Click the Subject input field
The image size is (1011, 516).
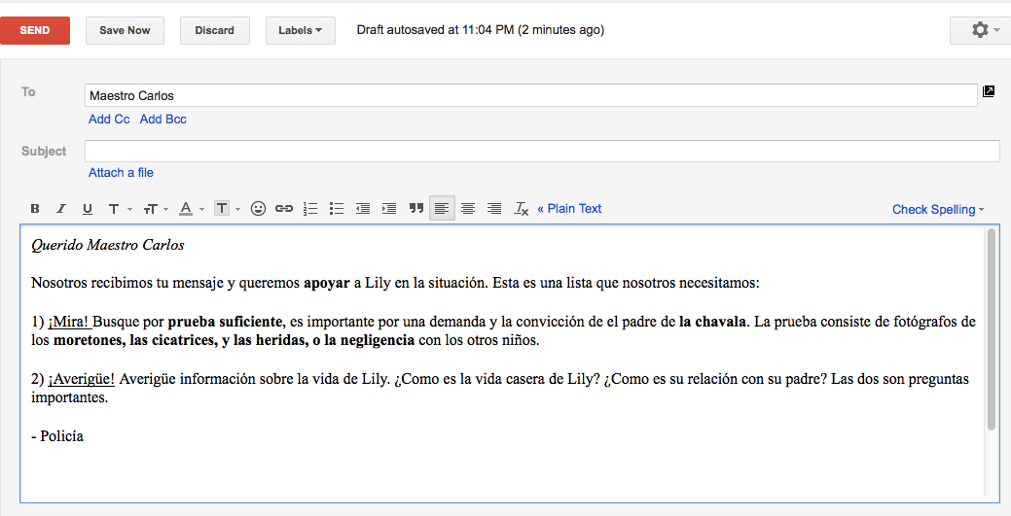coord(542,152)
